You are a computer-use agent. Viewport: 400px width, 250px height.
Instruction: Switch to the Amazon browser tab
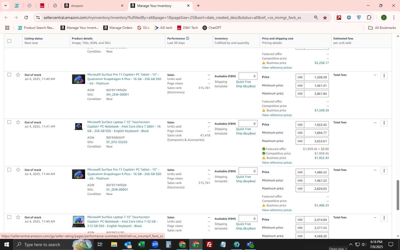pos(94,6)
